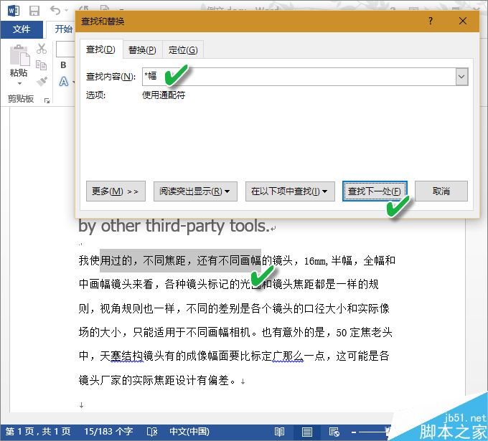
Task: Click the word count 15/183 个字
Action: (x=108, y=432)
